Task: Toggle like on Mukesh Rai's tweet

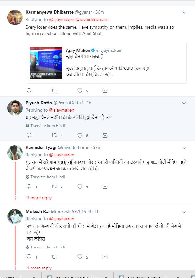Action: (80, 257)
